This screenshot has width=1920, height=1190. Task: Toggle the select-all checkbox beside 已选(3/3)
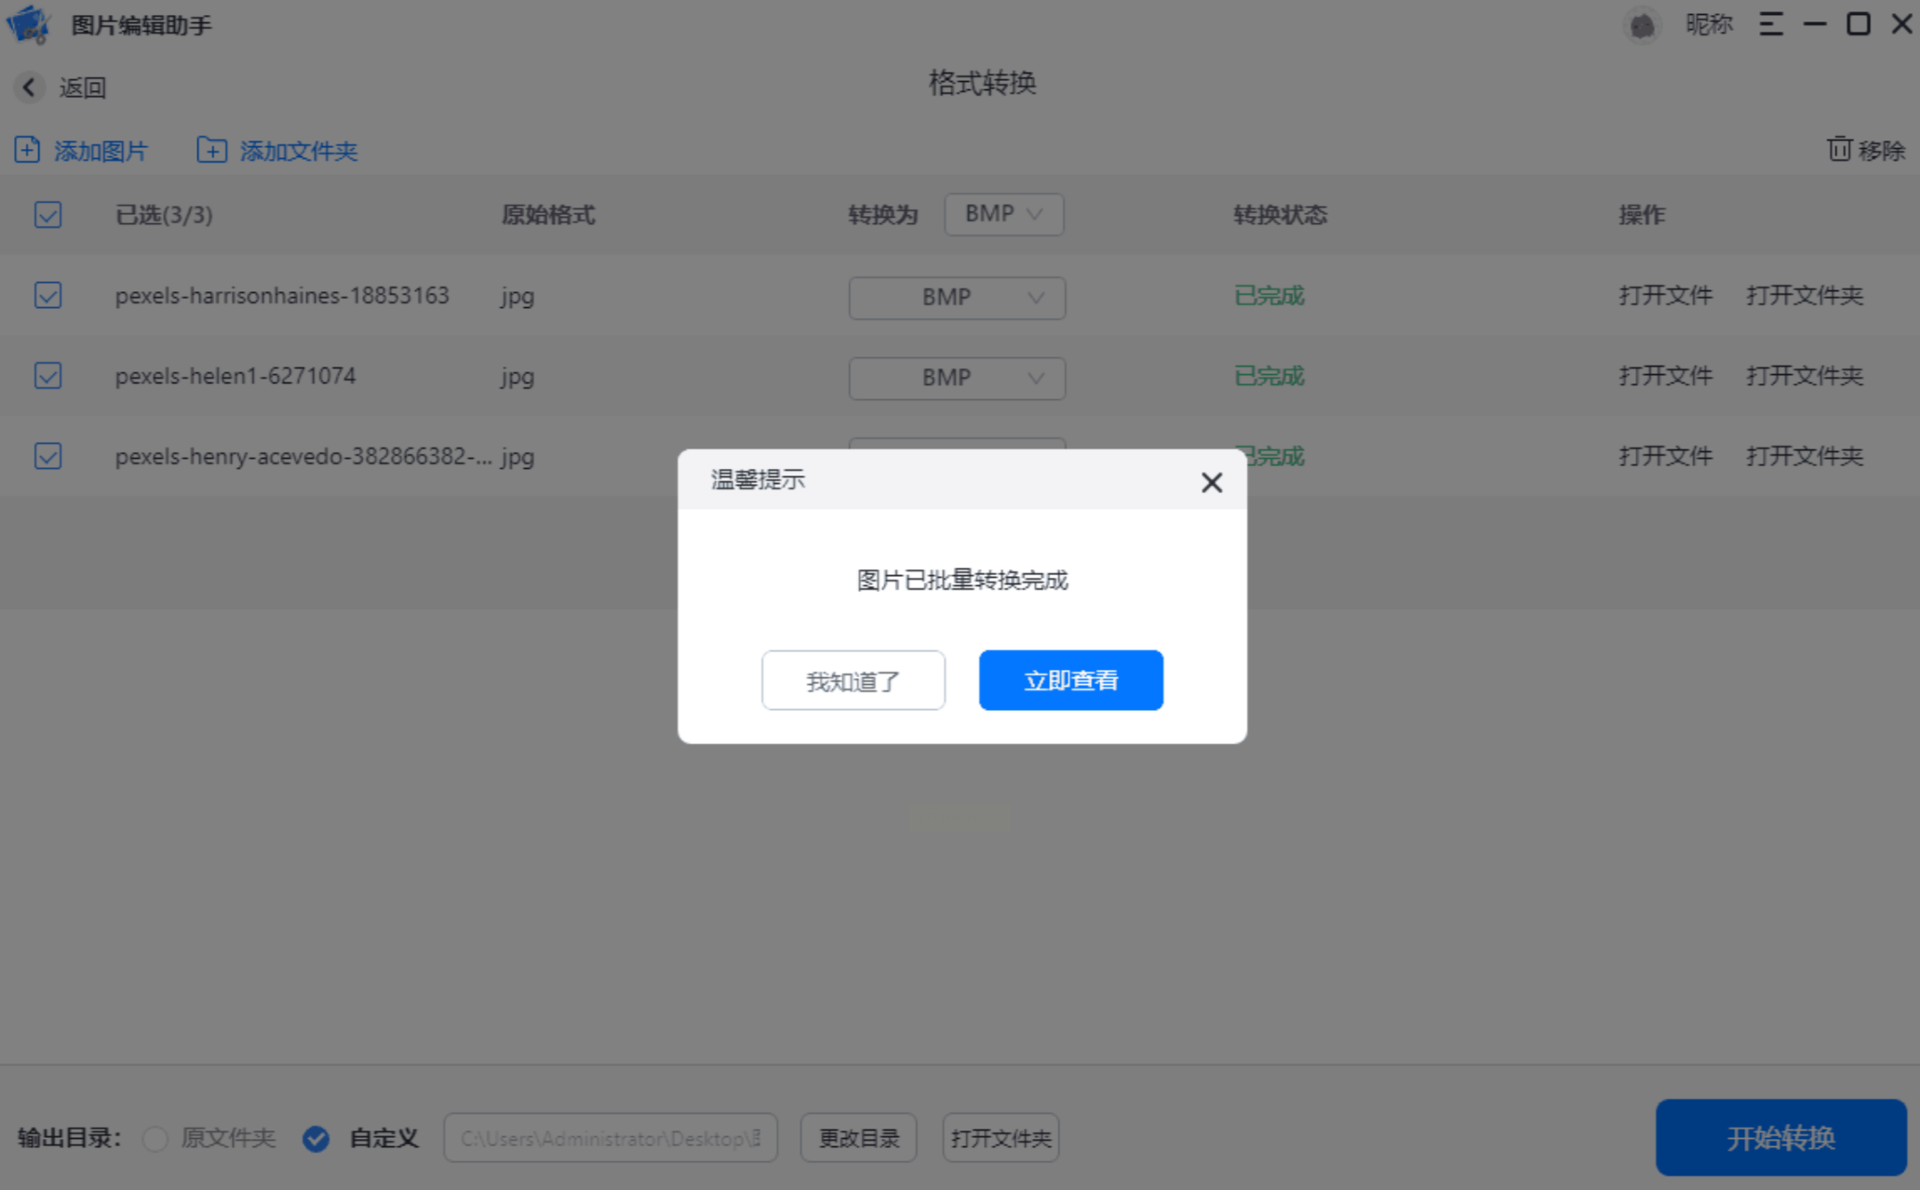point(48,215)
